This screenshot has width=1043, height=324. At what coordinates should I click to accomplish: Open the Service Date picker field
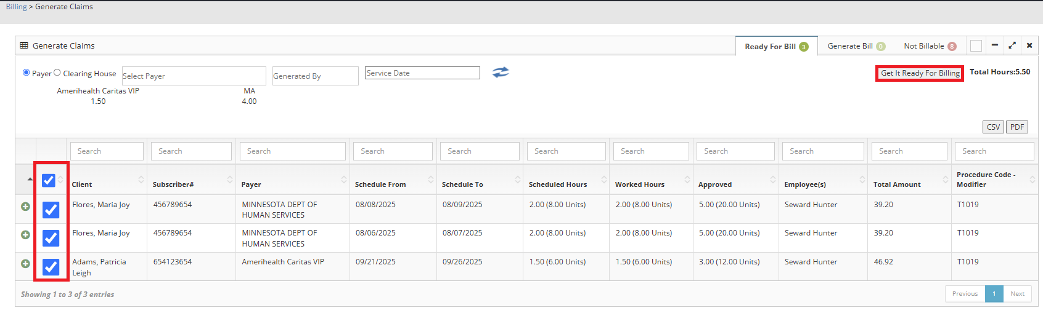click(422, 73)
